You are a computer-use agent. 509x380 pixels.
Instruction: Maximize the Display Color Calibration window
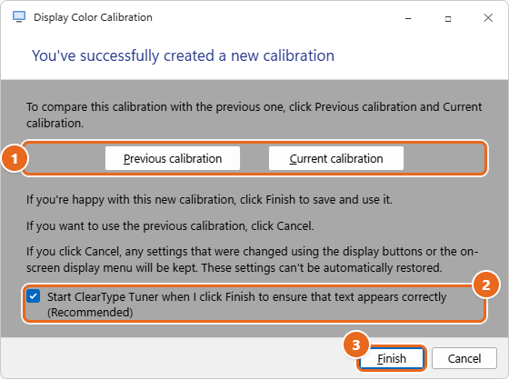(x=448, y=18)
